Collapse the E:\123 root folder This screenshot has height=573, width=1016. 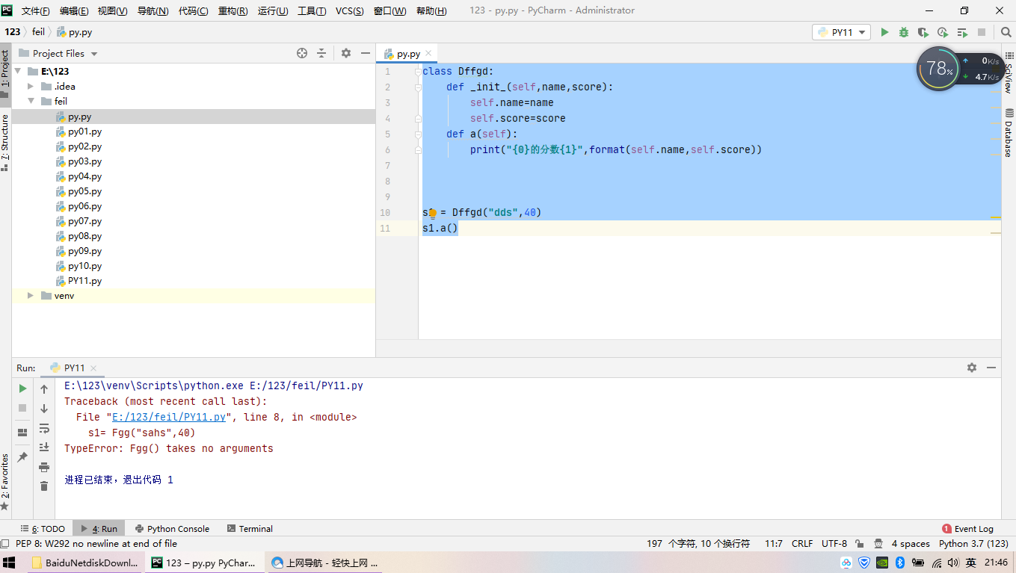tap(17, 71)
